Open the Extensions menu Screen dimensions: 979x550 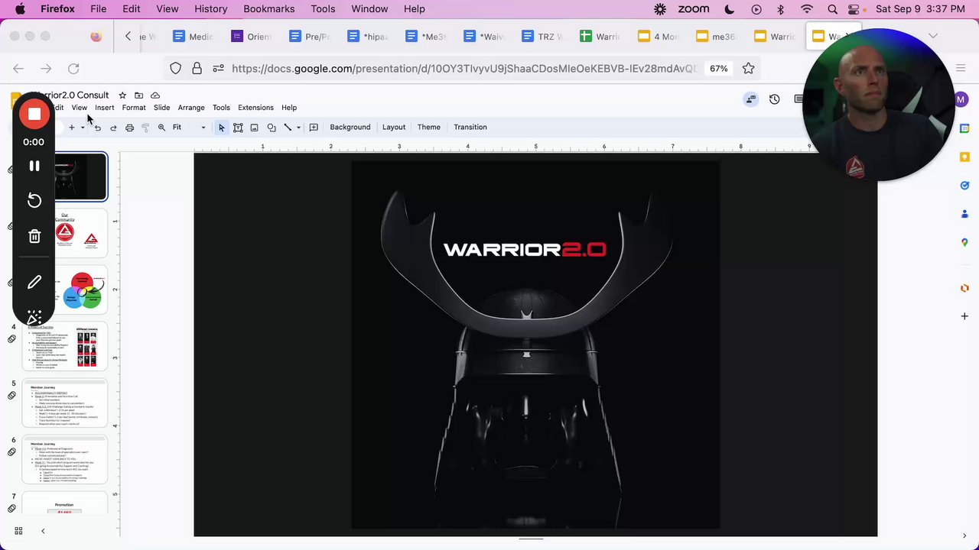point(255,108)
